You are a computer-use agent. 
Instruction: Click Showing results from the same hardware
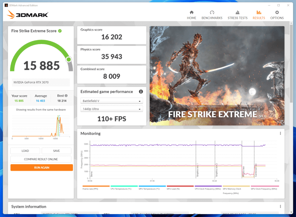tap(41, 110)
